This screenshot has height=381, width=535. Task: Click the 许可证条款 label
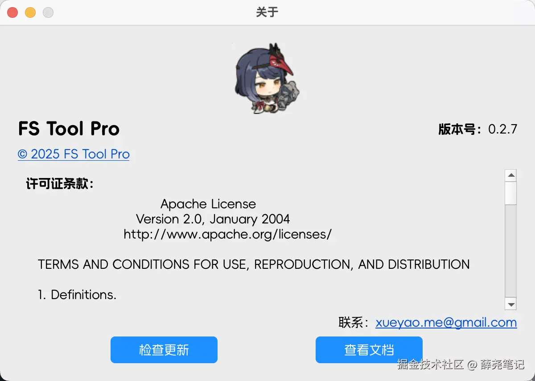point(60,184)
